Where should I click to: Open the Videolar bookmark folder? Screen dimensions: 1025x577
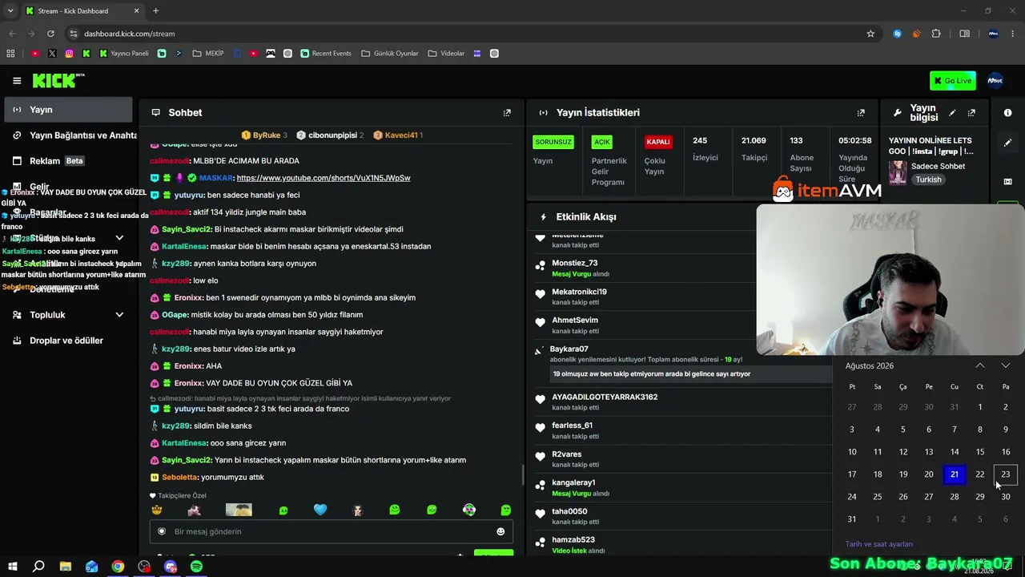pyautogui.click(x=446, y=54)
